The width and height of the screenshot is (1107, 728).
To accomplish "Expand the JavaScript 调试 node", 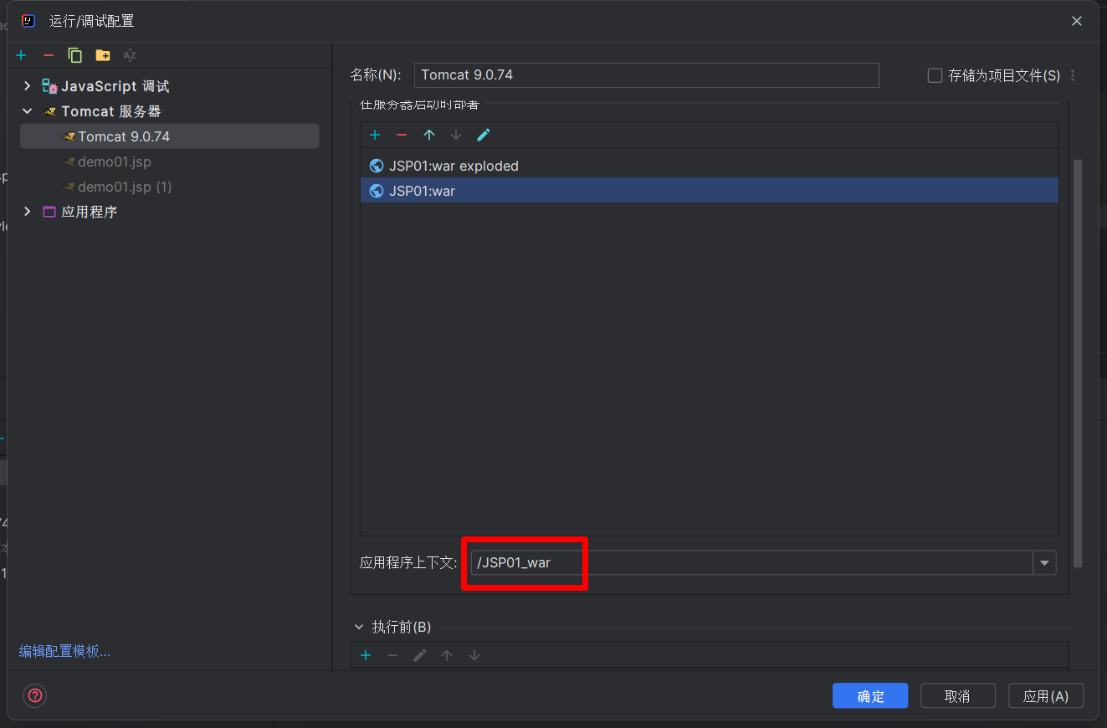I will (x=28, y=86).
